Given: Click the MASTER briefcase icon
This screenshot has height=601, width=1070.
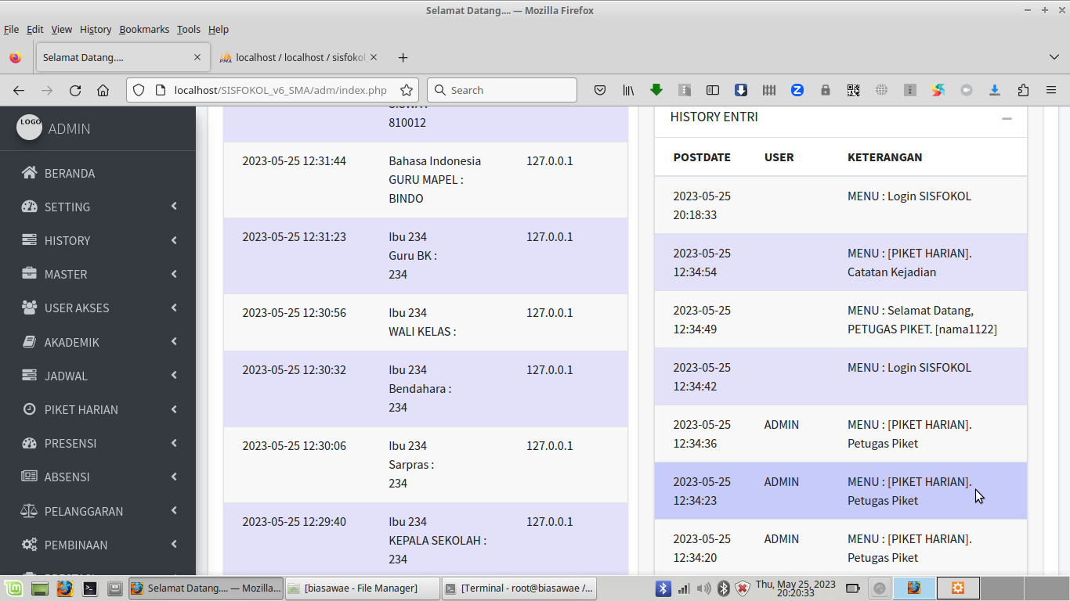Looking at the screenshot, I should (30, 274).
